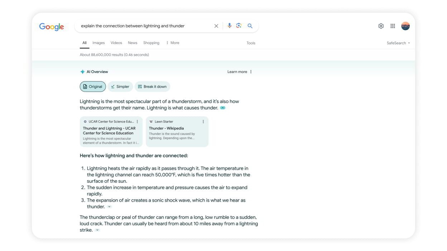Click the magnifying glass search icon
Image resolution: width=447 pixels, height=251 pixels.
250,26
